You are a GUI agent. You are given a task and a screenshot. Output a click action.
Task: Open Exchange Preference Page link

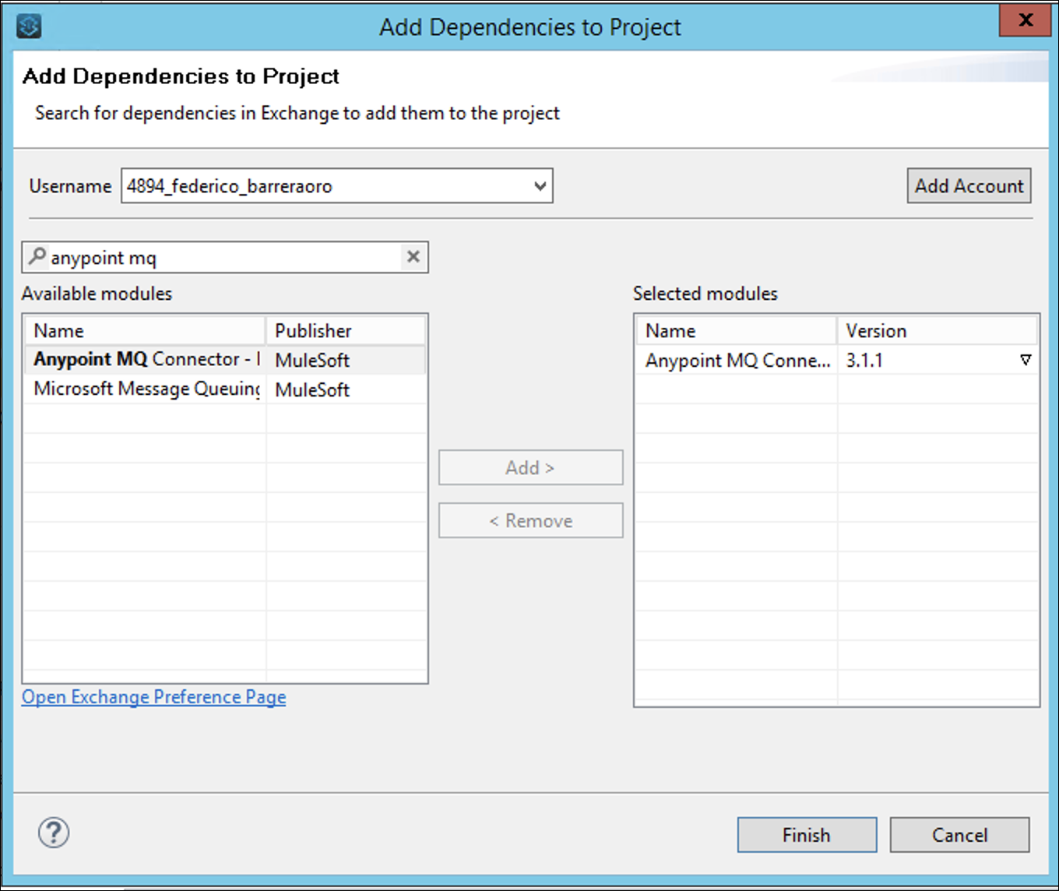[154, 697]
